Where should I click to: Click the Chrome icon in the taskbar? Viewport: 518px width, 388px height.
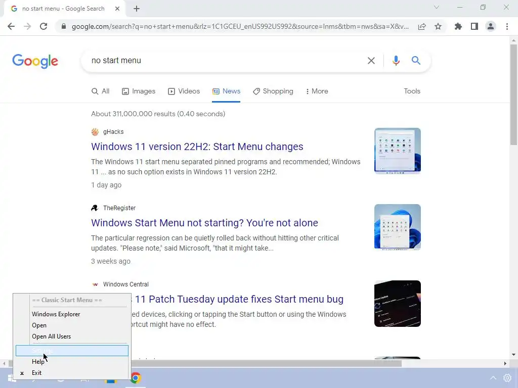[x=136, y=378]
